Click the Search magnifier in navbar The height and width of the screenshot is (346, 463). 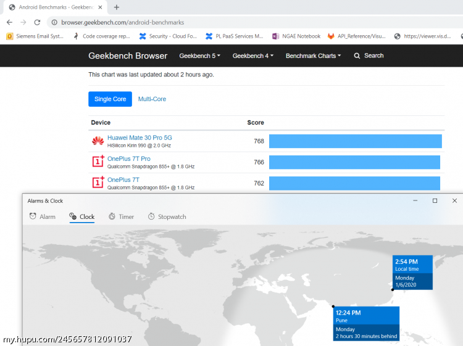coord(357,56)
